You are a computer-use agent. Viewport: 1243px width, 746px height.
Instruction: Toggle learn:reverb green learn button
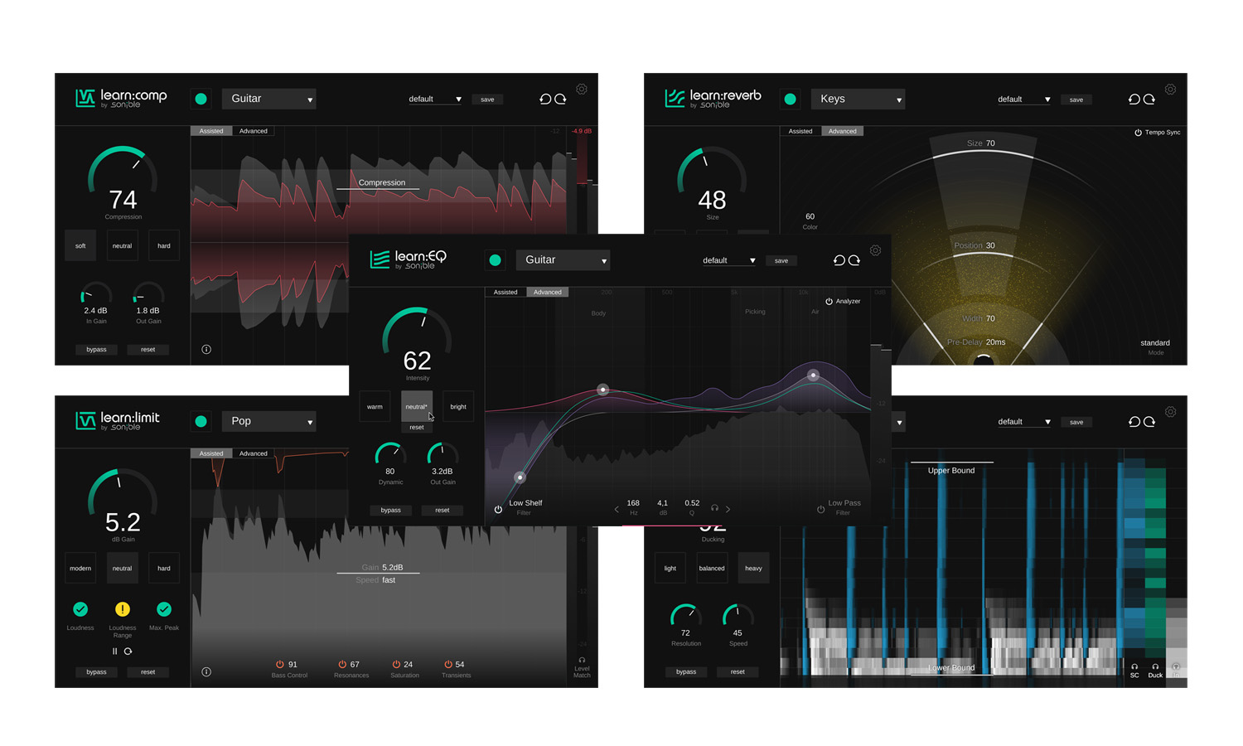click(790, 99)
